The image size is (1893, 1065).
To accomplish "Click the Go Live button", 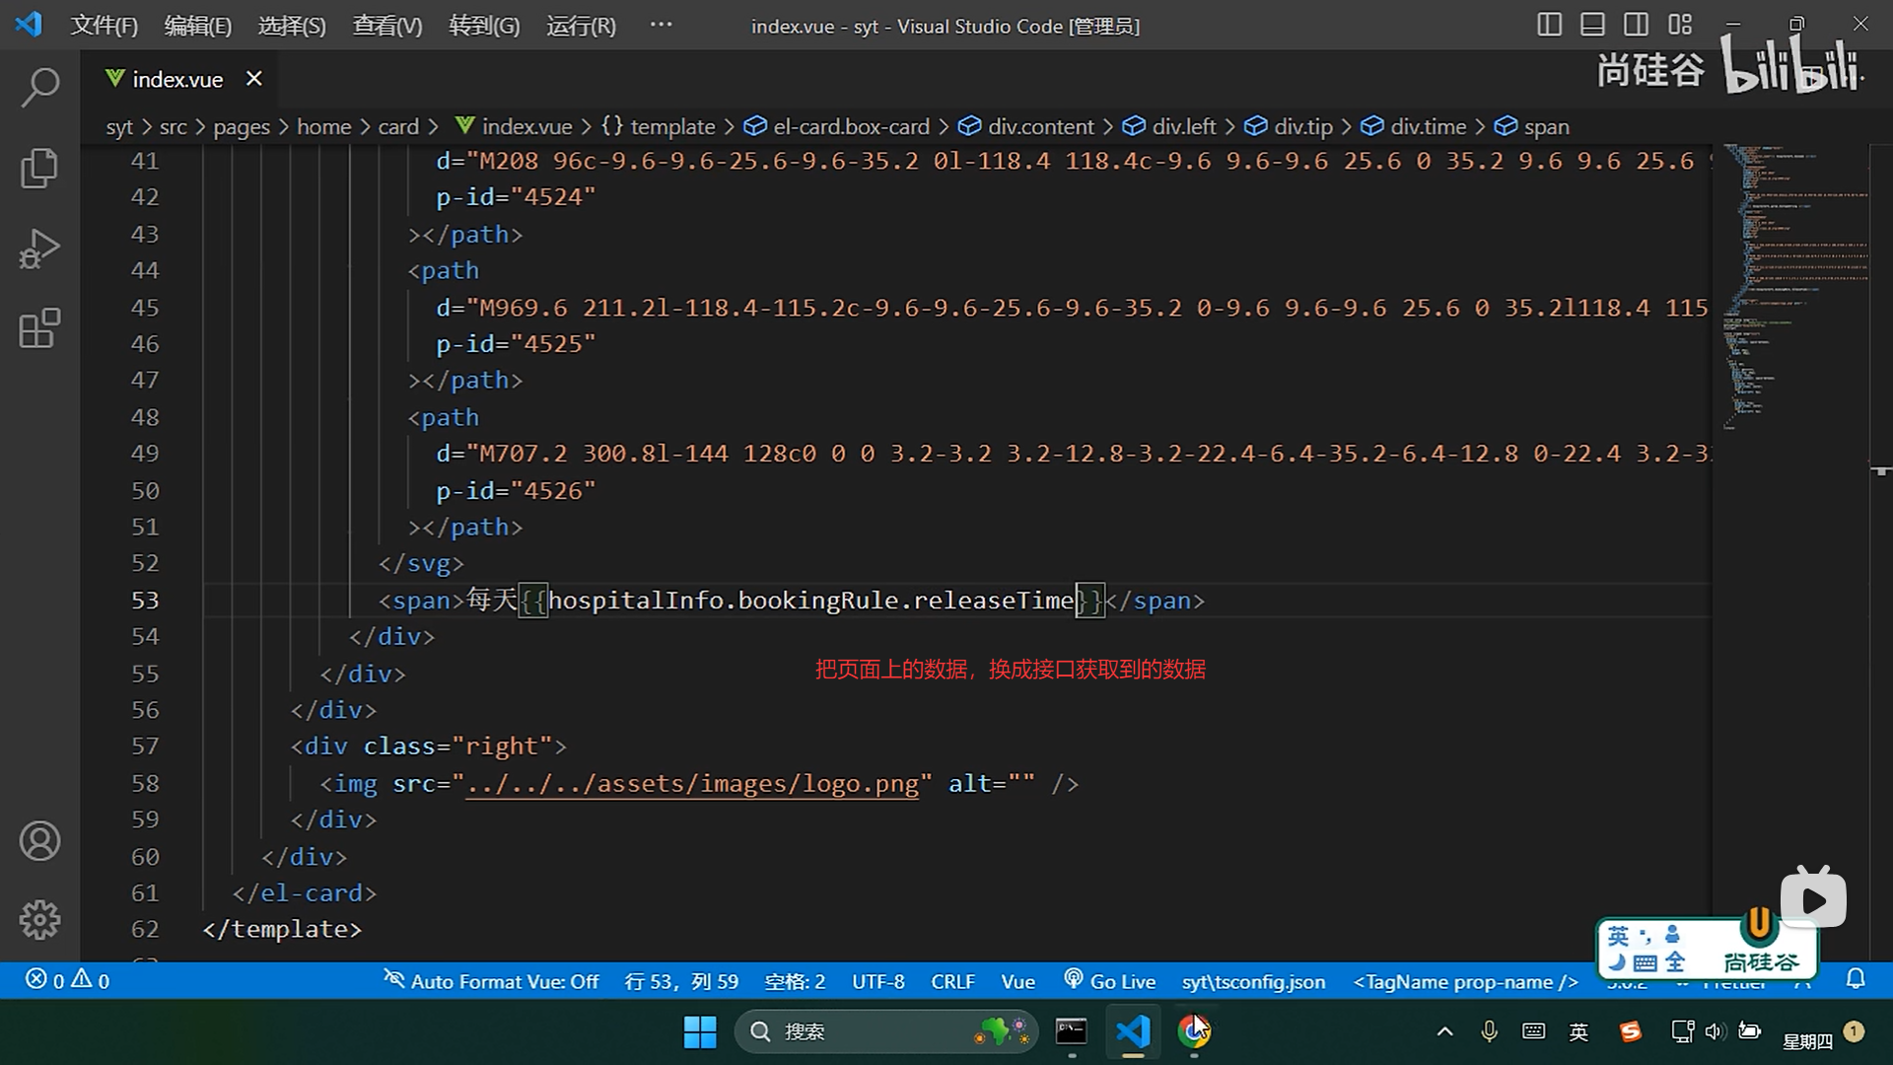I will (1110, 981).
